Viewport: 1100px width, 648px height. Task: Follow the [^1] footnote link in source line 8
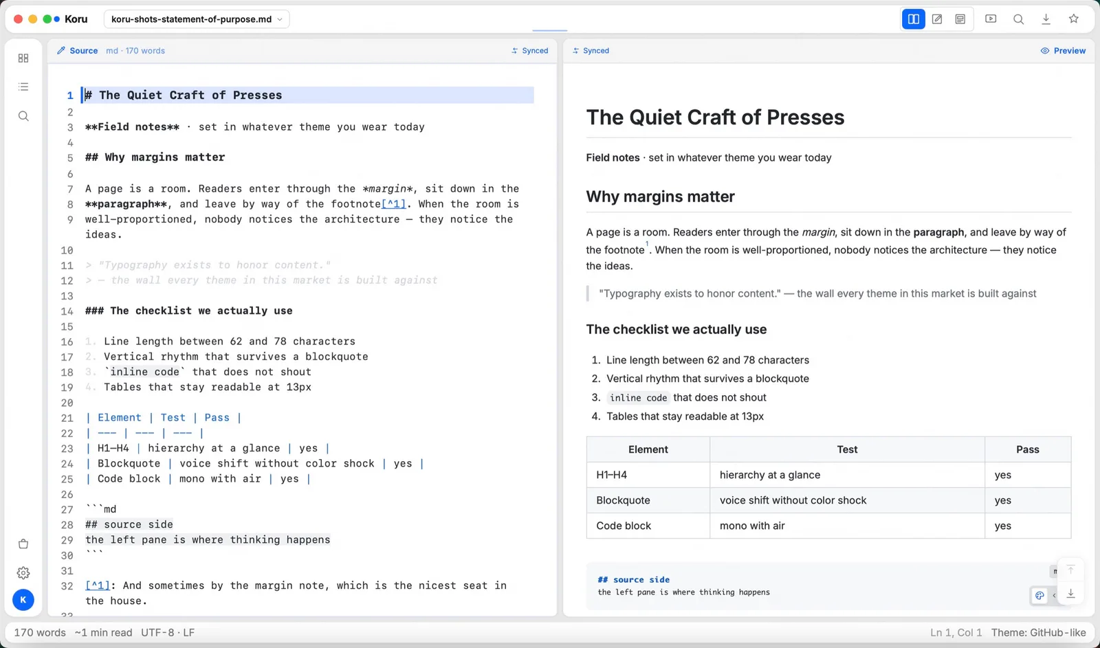pyautogui.click(x=394, y=204)
